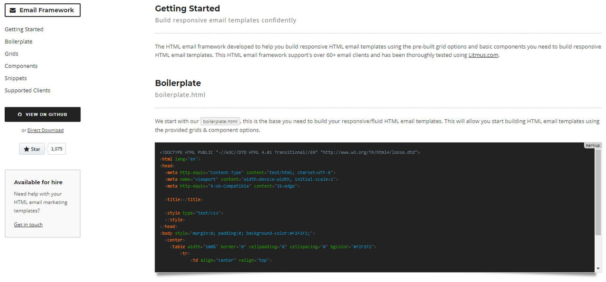The width and height of the screenshot is (606, 282).
Task: Open Components in the sidebar
Action: point(21,66)
